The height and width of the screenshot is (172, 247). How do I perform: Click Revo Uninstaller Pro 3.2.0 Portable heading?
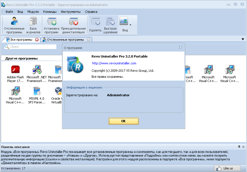[119, 56]
